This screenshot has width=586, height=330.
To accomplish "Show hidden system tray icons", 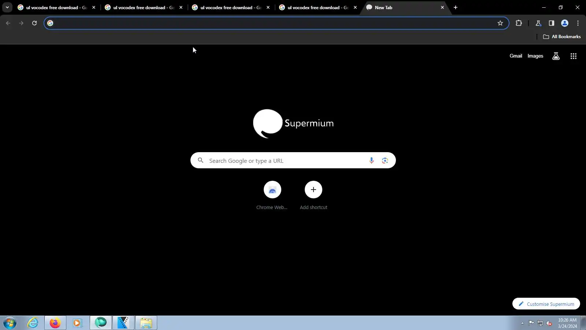I will (x=522, y=323).
